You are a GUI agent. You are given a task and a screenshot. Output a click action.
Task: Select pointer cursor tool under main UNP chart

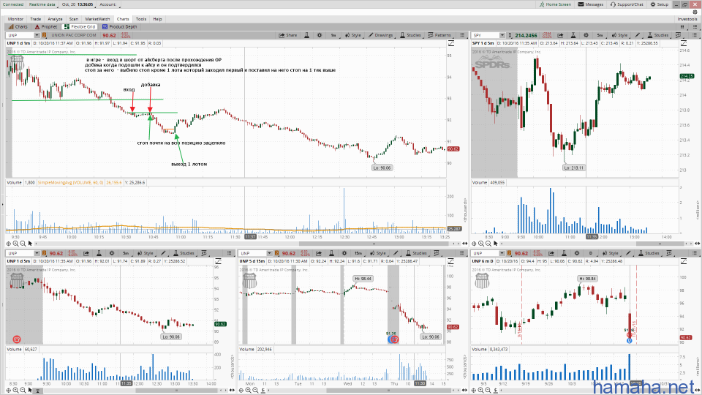(x=30, y=244)
